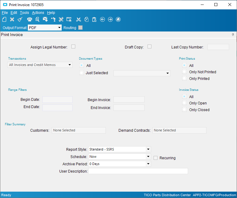
Task: Enable the Assign Legal Number checkbox
Action: coord(73,47)
